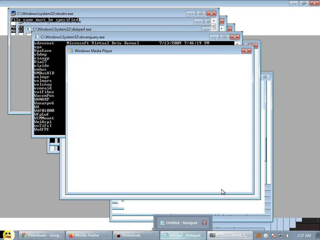Click second ntvdm.exe scrollbar up arrow
The image size is (320, 240).
pyautogui.click(x=214, y=21)
